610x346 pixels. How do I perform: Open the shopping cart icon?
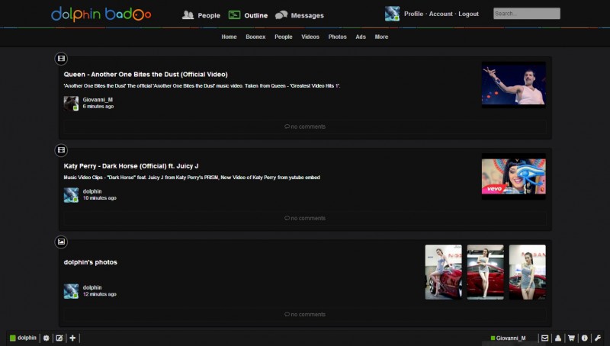click(x=571, y=338)
